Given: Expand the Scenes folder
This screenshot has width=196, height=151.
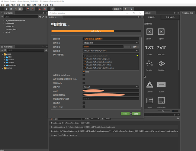Looking at the screenshot, I should pos(5,60).
